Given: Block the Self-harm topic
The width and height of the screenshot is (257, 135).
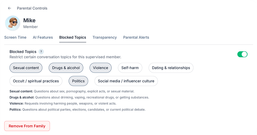Looking at the screenshot, I should 130,68.
